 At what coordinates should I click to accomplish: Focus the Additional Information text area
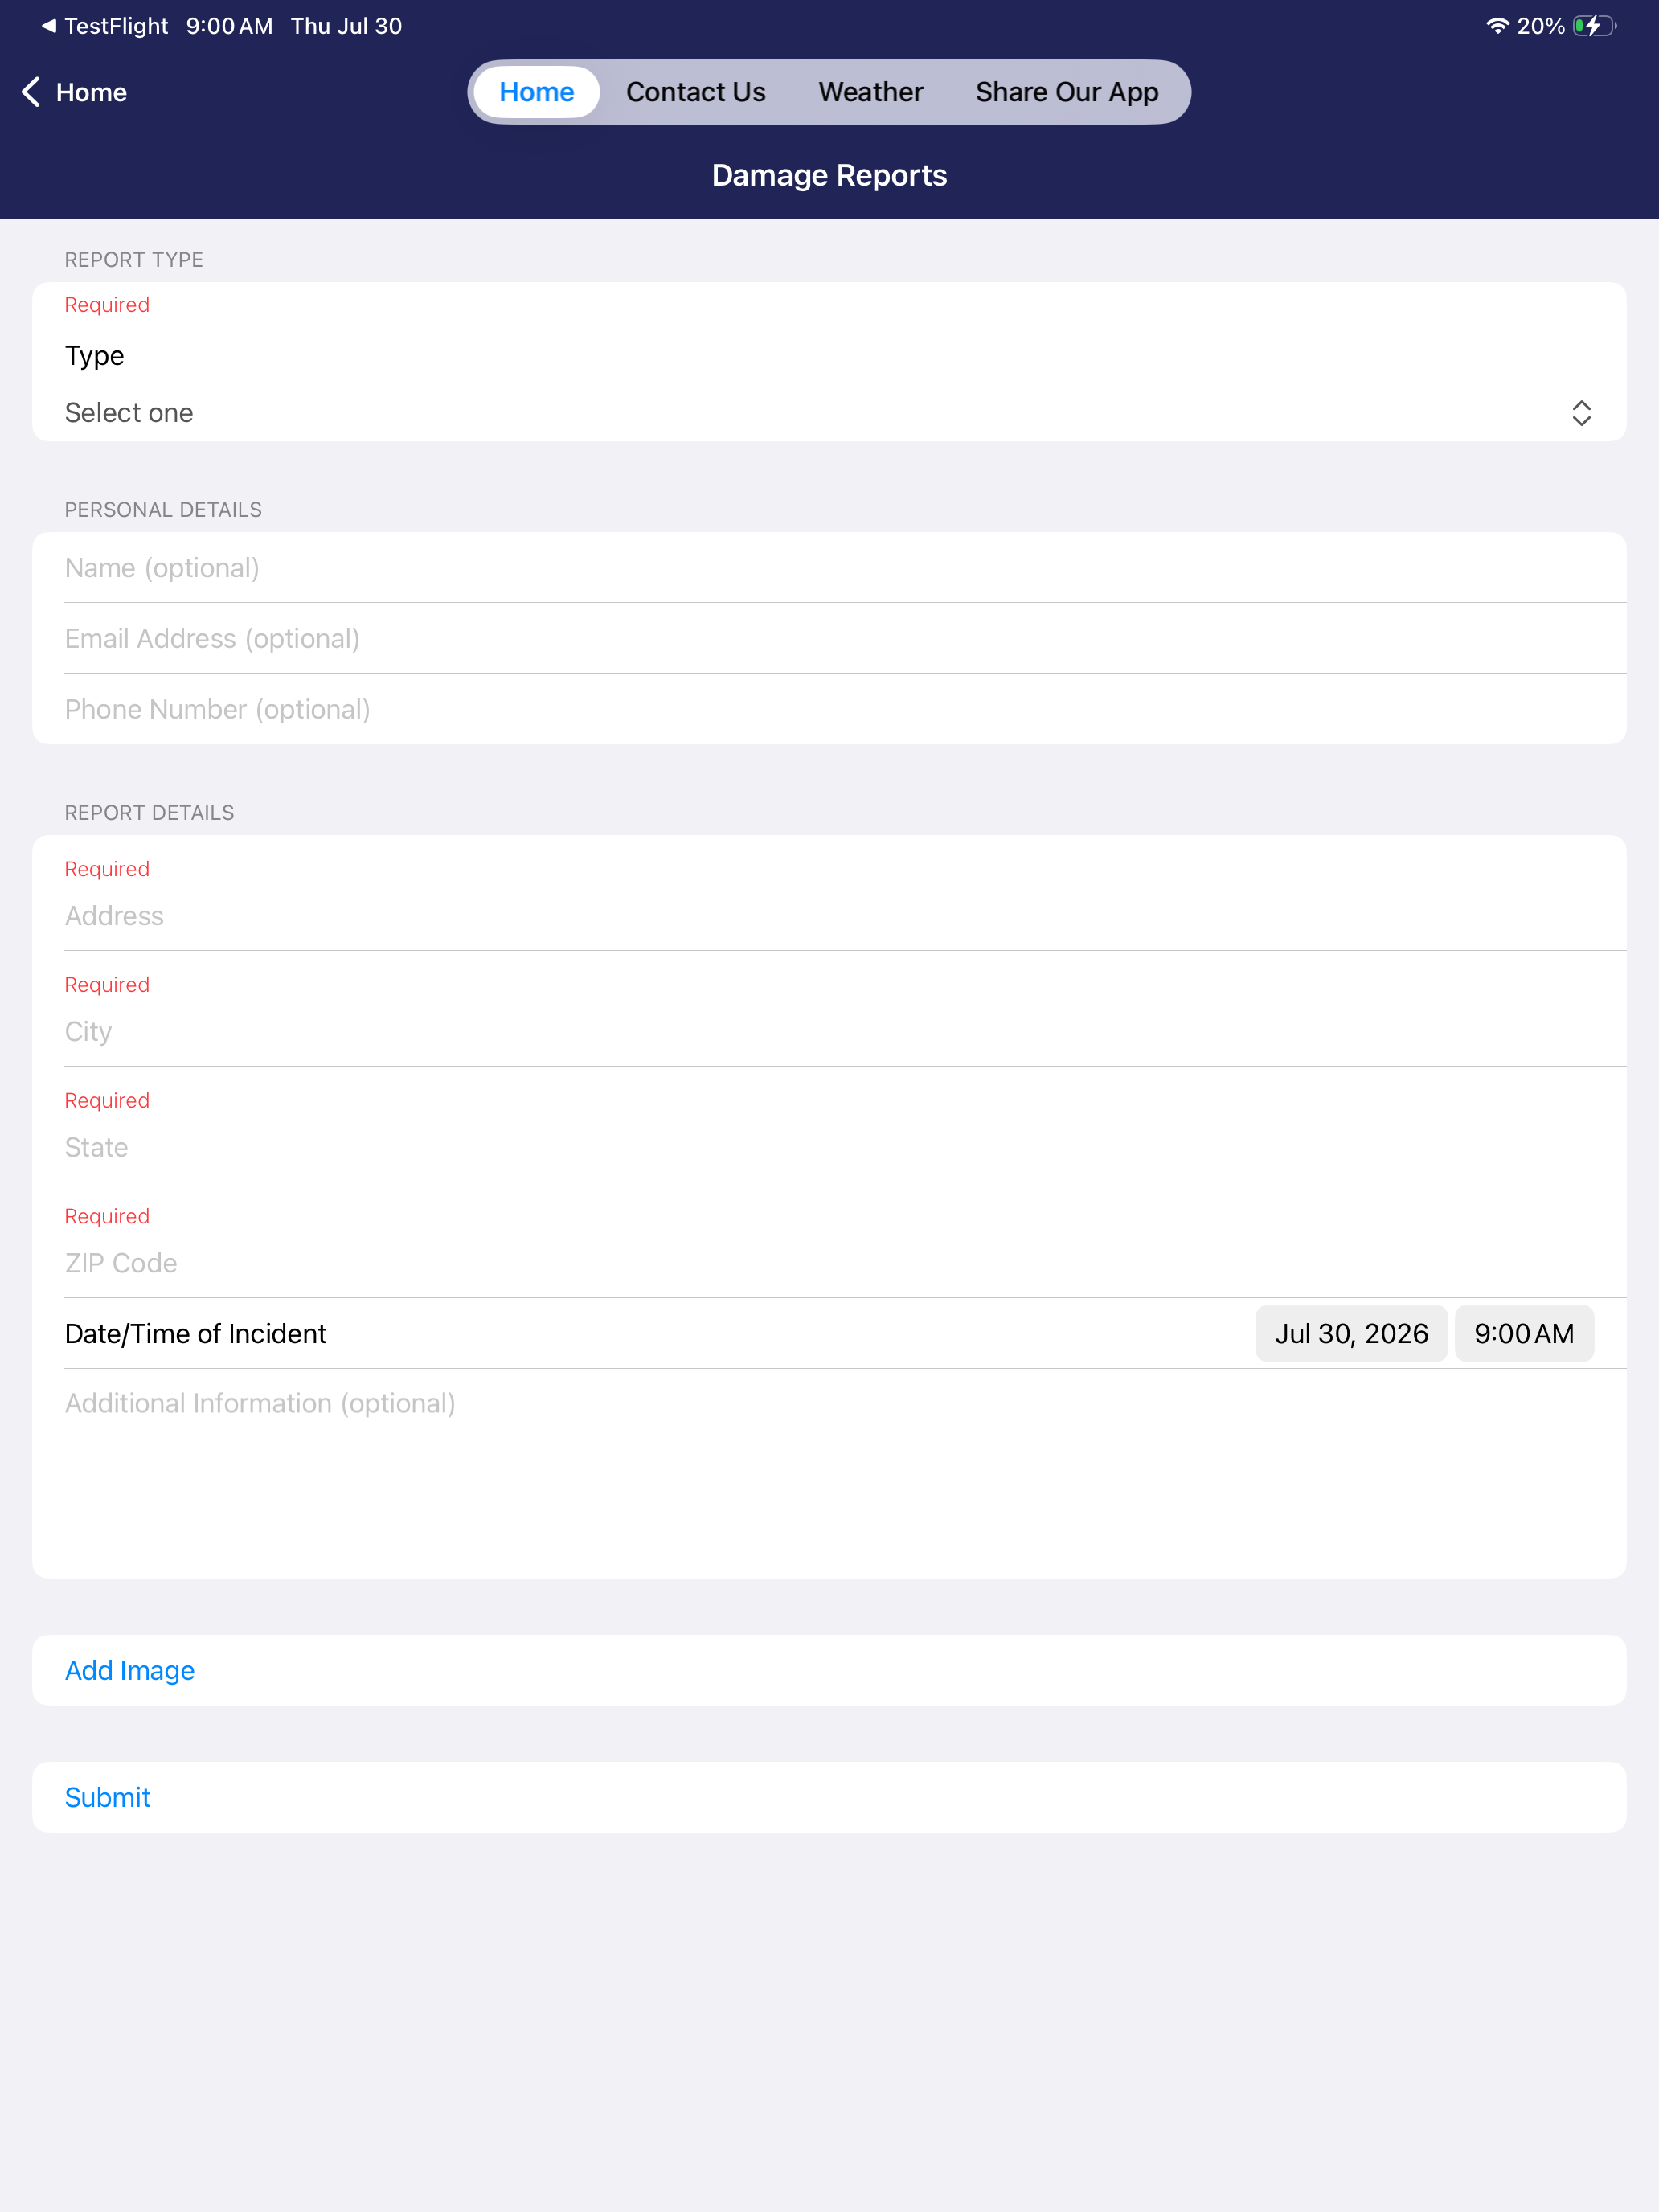(x=829, y=1473)
